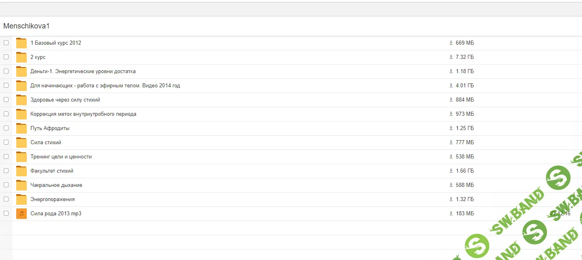Click the 669 МБ size download link
Image resolution: width=582 pixels, height=260 pixels.
point(464,43)
